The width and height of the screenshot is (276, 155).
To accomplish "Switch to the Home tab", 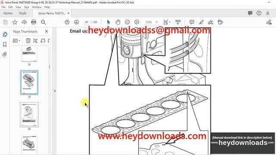I will click(x=8, y=13).
